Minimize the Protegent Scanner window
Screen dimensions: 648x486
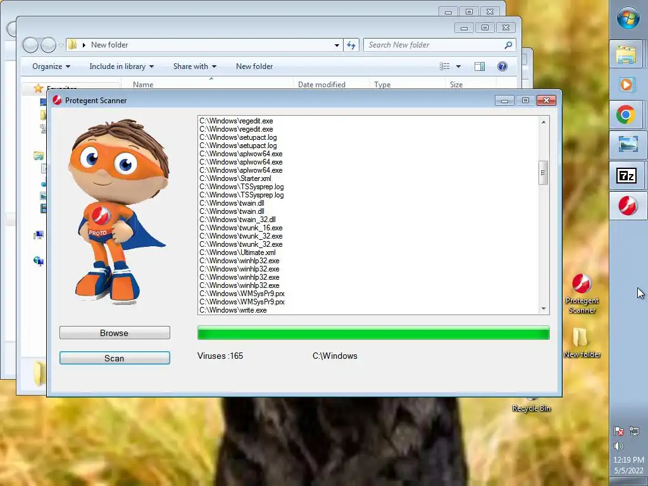point(504,101)
